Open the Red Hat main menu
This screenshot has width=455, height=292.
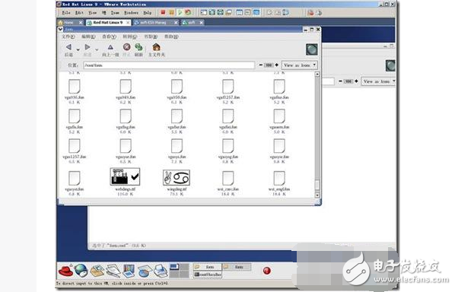[65, 271]
